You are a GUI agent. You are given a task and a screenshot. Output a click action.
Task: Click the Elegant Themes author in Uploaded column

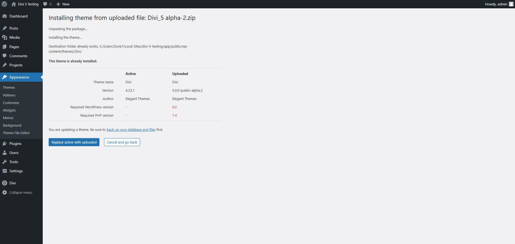[184, 99]
